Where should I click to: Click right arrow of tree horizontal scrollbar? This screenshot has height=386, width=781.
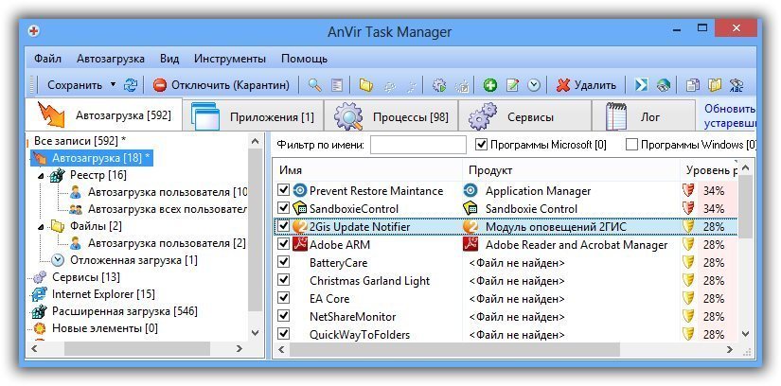[240, 349]
